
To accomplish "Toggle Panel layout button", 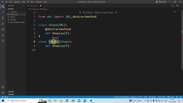I will [x=160, y=2].
